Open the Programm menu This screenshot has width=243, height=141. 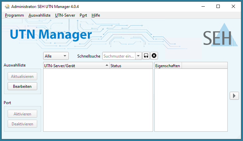tap(14, 15)
